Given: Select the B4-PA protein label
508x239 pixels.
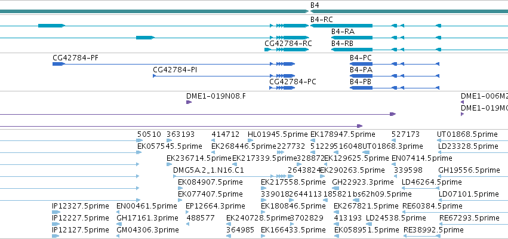Looking at the screenshot, I should [361, 70].
